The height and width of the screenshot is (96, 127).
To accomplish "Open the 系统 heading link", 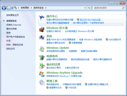I will [49, 36].
